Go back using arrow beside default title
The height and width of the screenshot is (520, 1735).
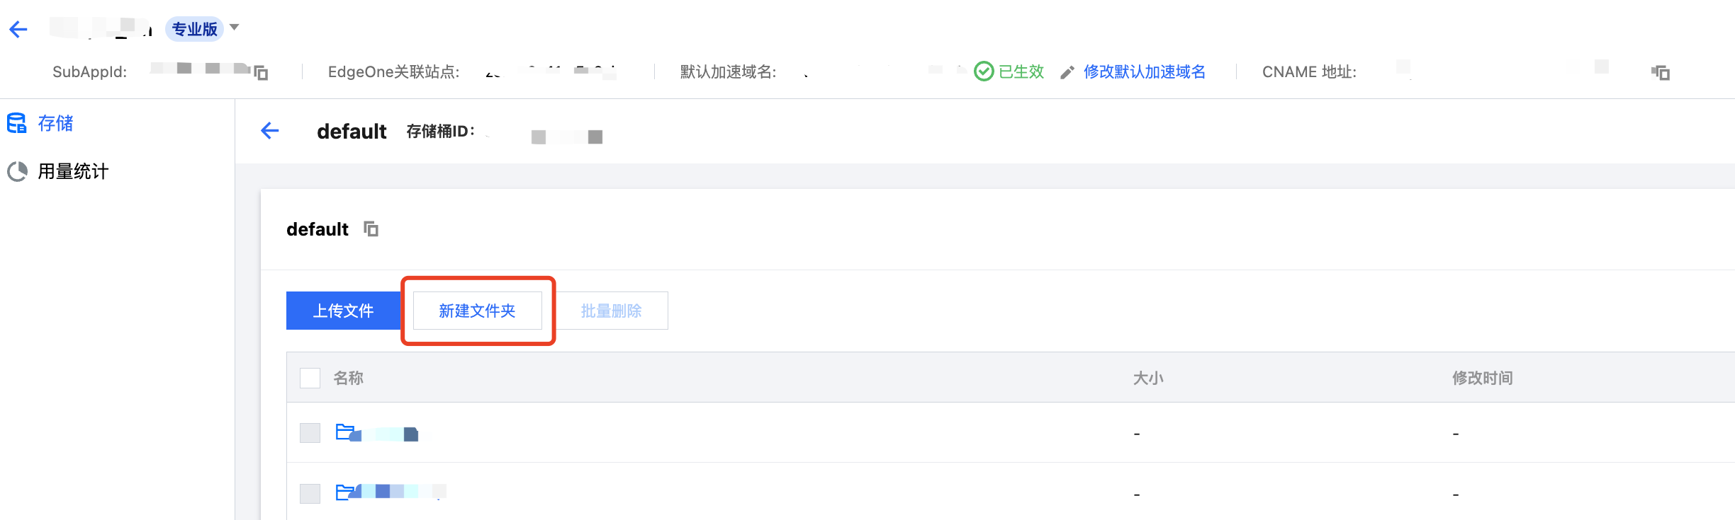tap(270, 131)
